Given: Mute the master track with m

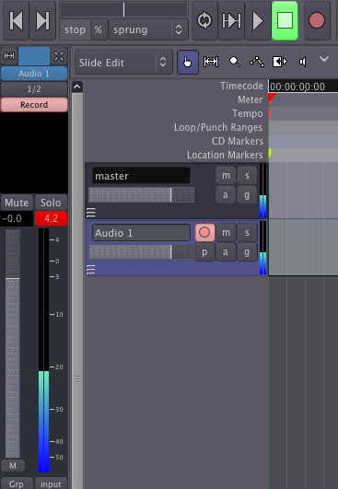Looking at the screenshot, I should 226,176.
